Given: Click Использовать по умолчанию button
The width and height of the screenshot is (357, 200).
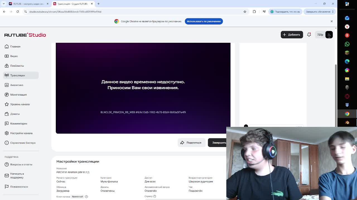Looking at the screenshot, I should point(204,21).
